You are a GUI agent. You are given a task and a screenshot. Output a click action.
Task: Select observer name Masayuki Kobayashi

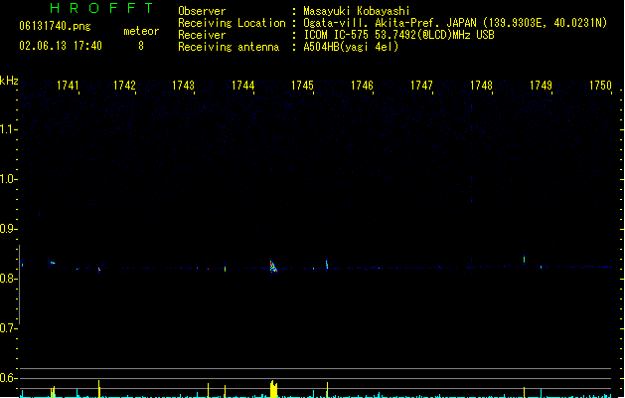[357, 11]
